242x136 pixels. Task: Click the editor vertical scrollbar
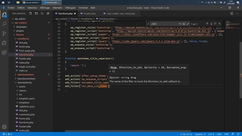point(240,70)
